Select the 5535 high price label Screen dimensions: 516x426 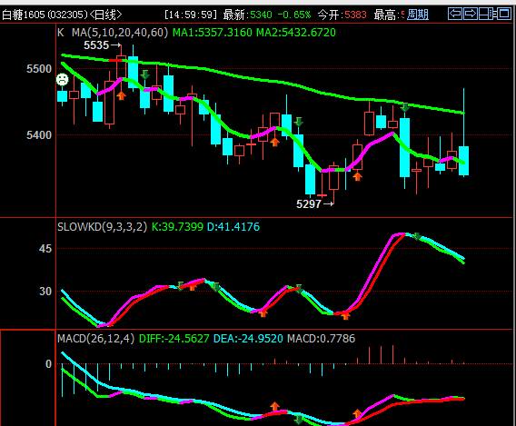[96, 45]
